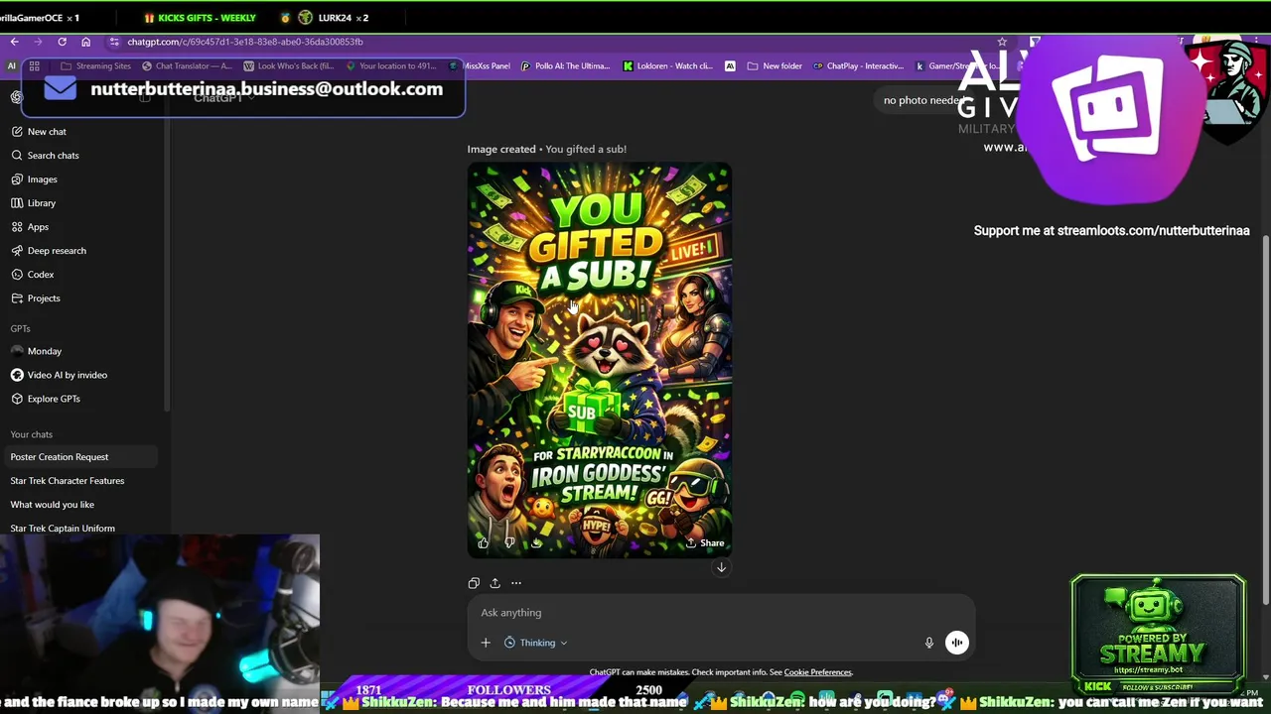Reload the page with the refresh icon
Viewport: 1271px width, 714px height.
coord(62,42)
